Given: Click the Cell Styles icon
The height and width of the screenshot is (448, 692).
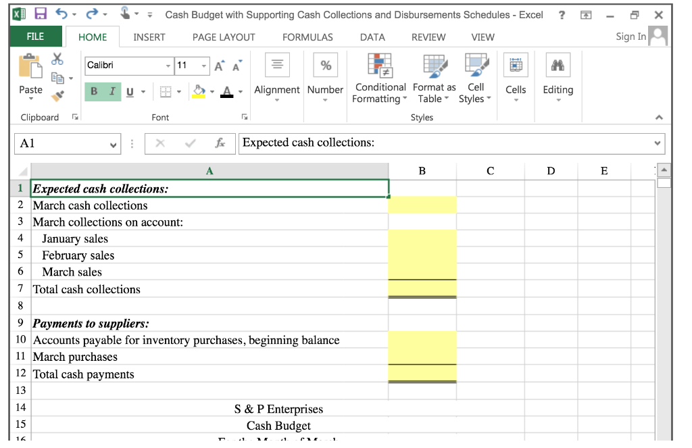Looking at the screenshot, I should tap(476, 66).
